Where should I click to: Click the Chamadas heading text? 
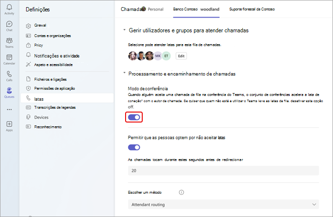pos(132,9)
